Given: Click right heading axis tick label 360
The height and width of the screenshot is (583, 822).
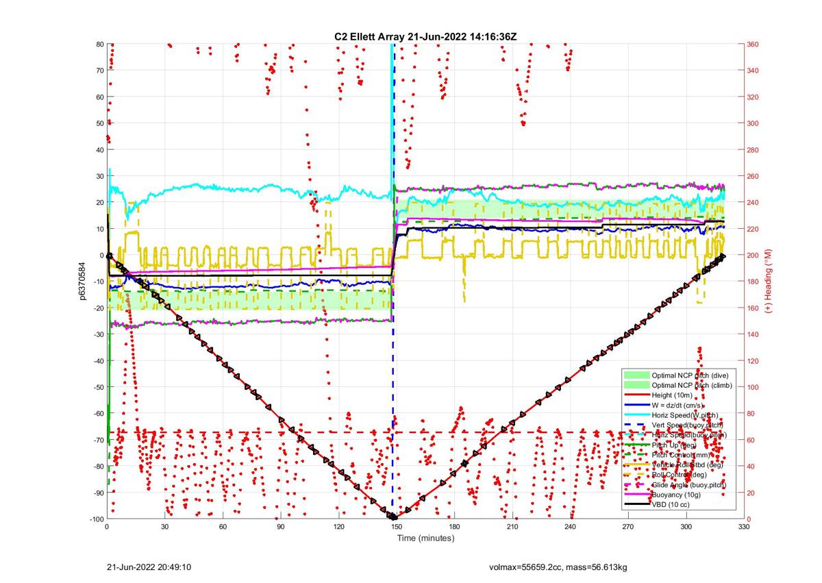Looking at the screenshot, I should coord(754,44).
